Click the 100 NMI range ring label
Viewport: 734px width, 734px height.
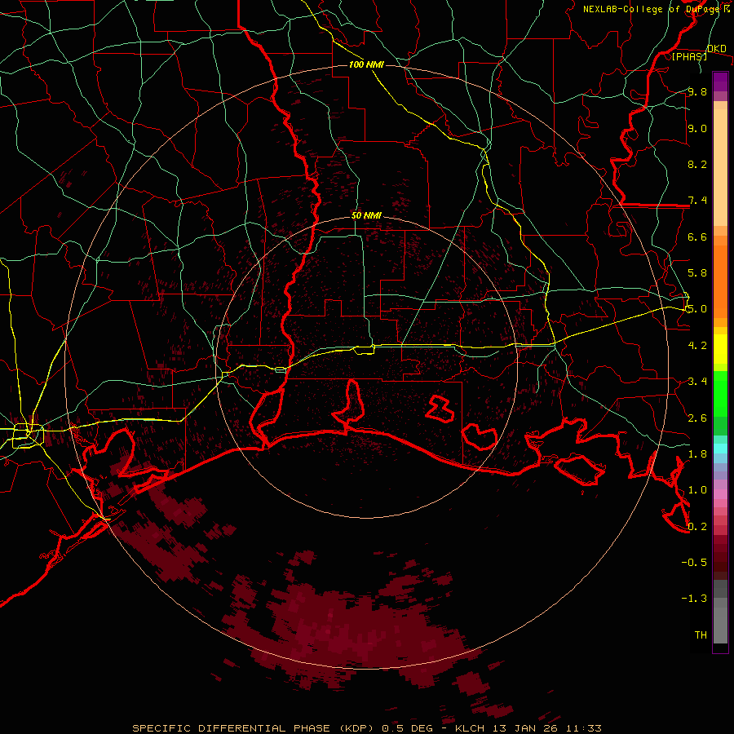click(366, 64)
